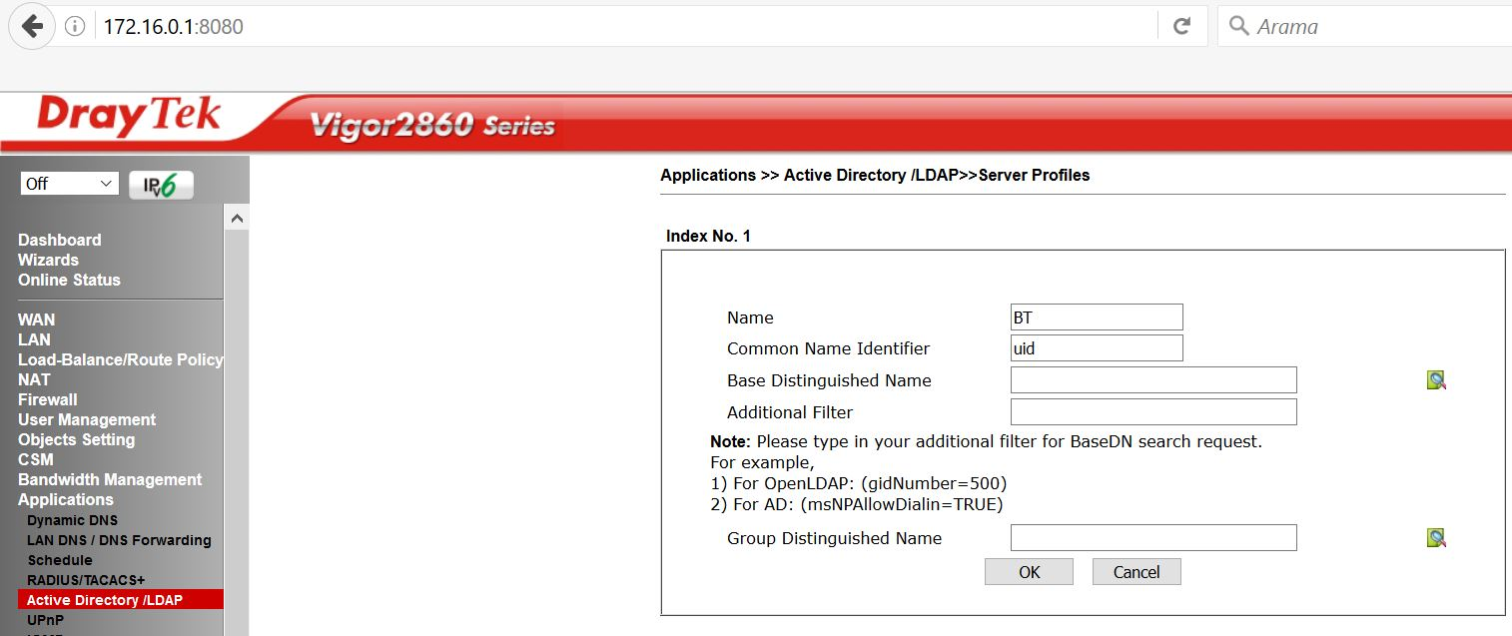Click the Common Name Identifier field
1512x636 pixels.
[x=1096, y=348]
